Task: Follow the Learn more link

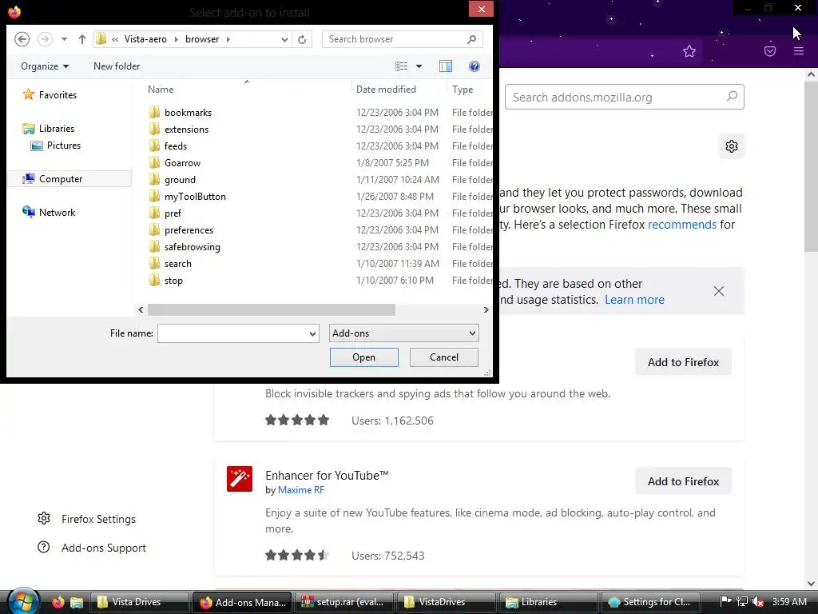Action: (634, 300)
